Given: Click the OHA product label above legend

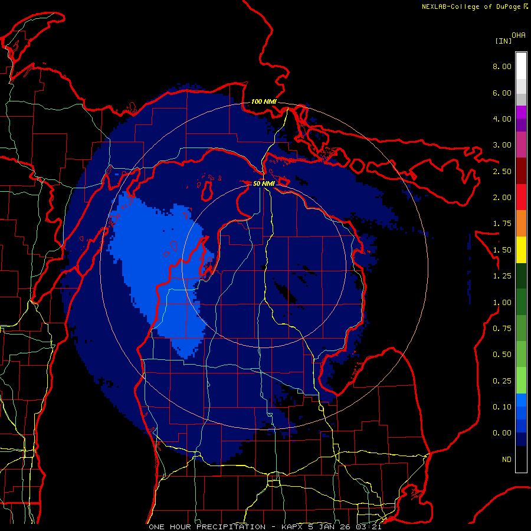Looking at the screenshot, I should (x=519, y=35).
